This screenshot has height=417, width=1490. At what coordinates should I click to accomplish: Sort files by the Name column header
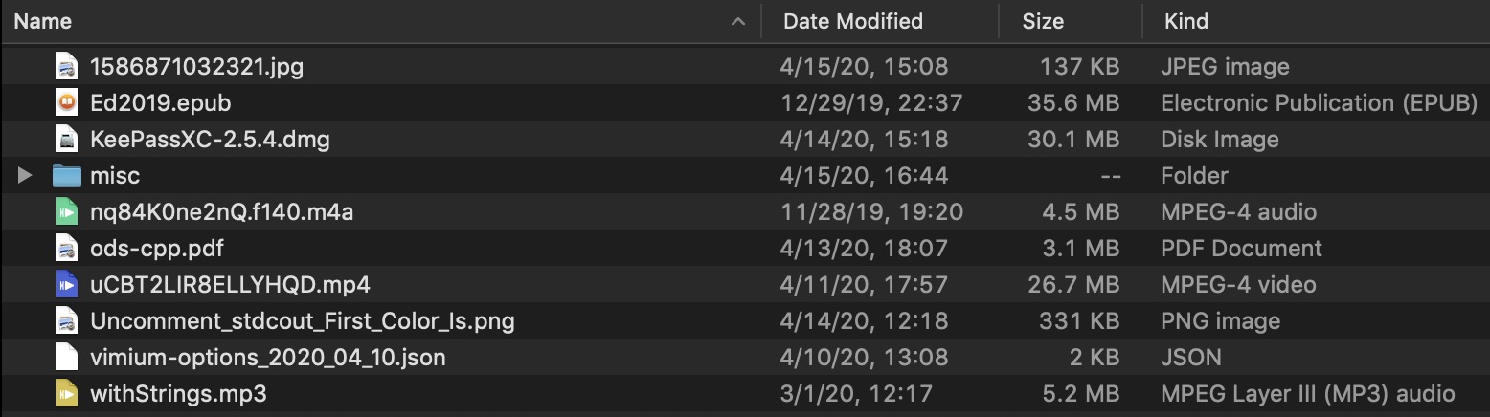[x=43, y=21]
